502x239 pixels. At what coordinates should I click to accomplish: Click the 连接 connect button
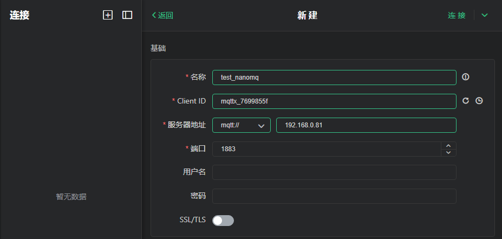[x=457, y=15]
